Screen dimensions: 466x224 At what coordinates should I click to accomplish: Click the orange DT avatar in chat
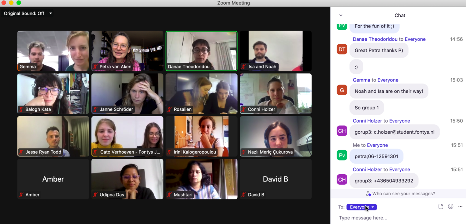pos(342,49)
